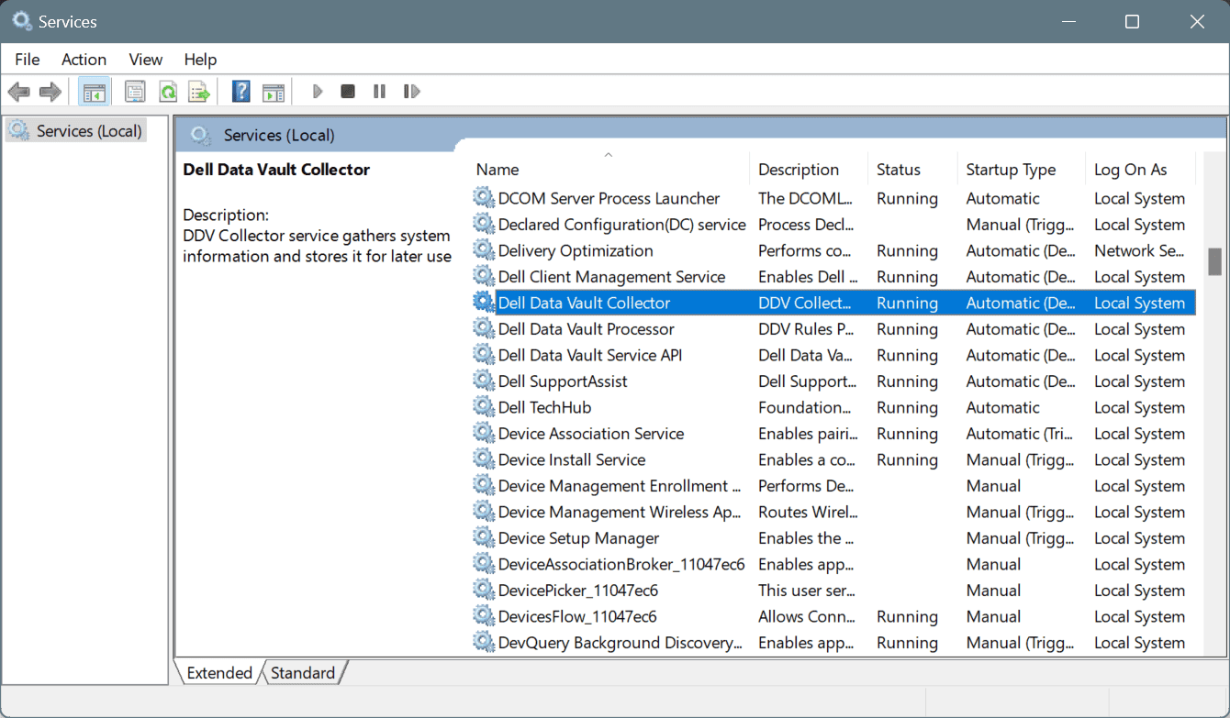Screen dimensions: 1230x718
Task: Click the 'Automatic (Tri...' startup type cell
Action: 1021,434
